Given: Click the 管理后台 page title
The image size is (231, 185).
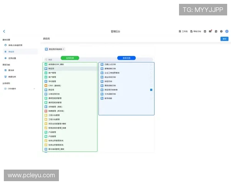Looking at the screenshot, I should (115, 32).
